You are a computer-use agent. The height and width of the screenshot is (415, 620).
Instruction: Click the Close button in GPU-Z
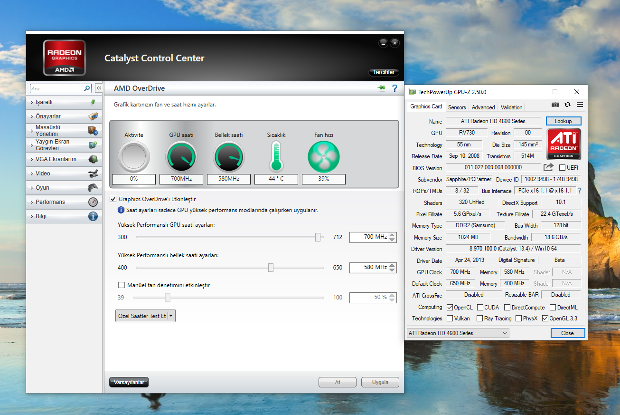[x=567, y=333]
